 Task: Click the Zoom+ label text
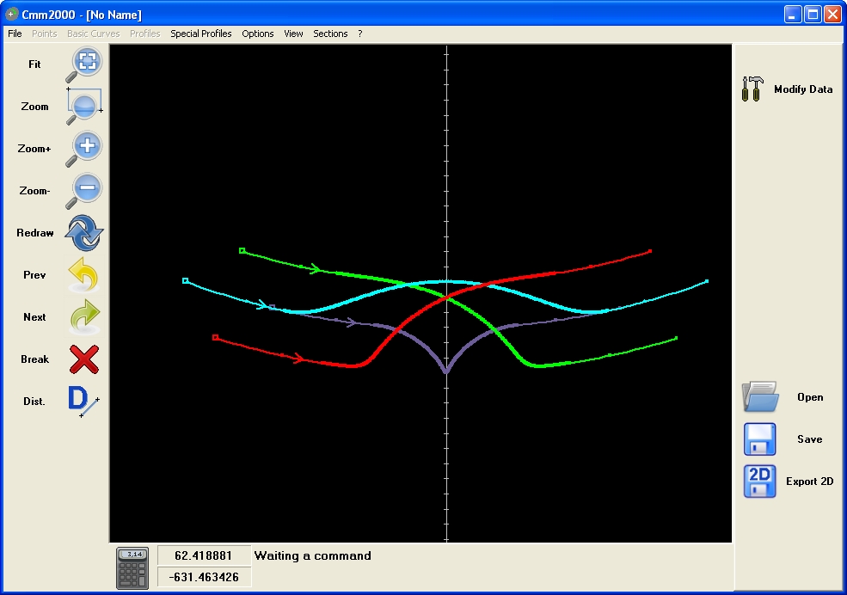pos(34,149)
